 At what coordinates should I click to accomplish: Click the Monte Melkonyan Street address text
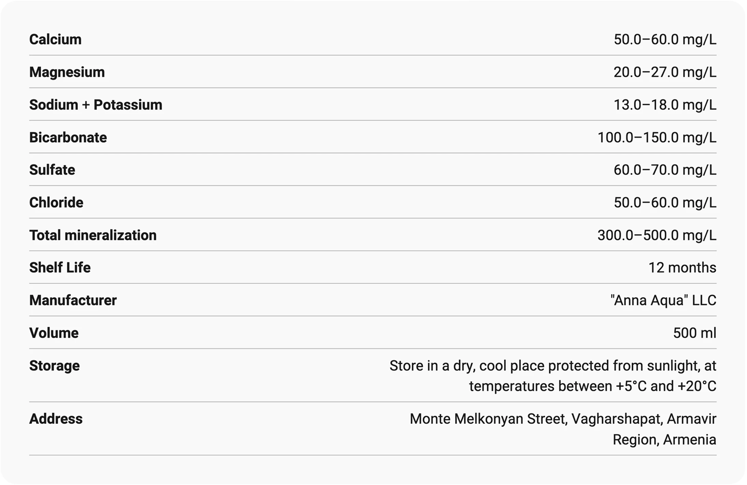563,429
